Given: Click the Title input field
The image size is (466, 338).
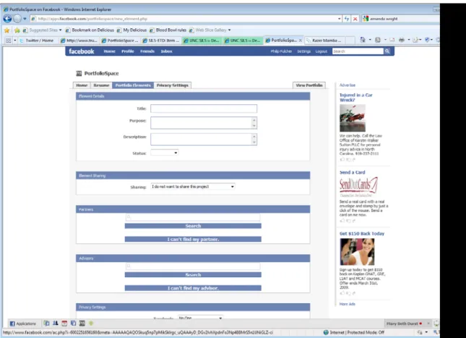Looking at the screenshot, I should (204, 109).
